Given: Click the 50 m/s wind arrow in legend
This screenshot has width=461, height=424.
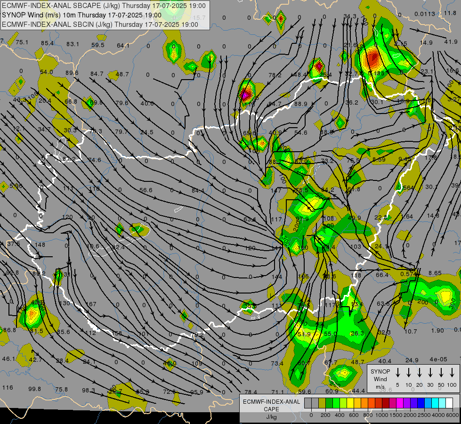Looking at the screenshot, I should coord(441,373).
